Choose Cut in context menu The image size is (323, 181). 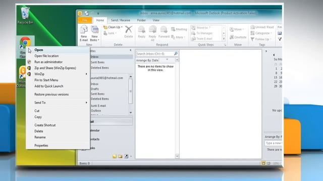(x=58, y=111)
